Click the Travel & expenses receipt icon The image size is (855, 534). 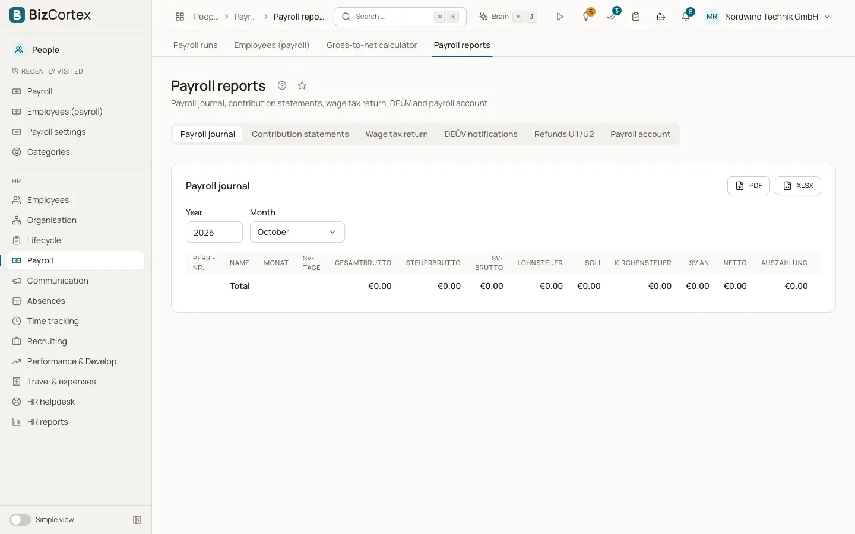[17, 382]
